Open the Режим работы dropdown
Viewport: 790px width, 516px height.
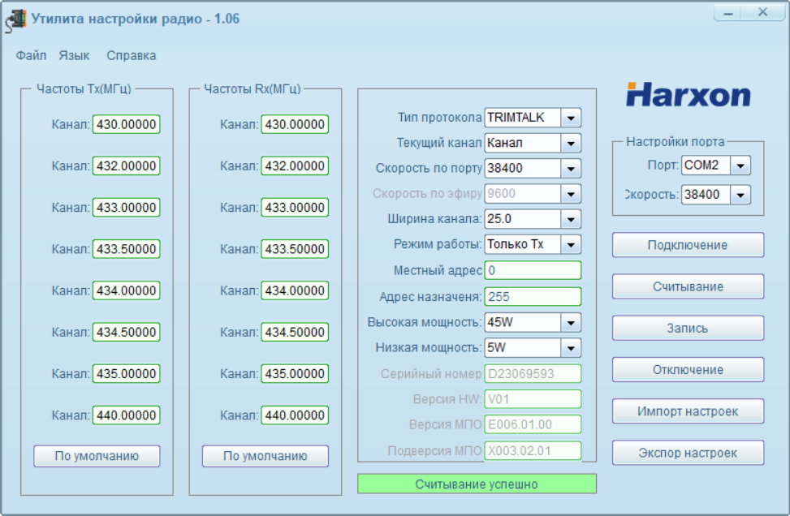tap(571, 245)
